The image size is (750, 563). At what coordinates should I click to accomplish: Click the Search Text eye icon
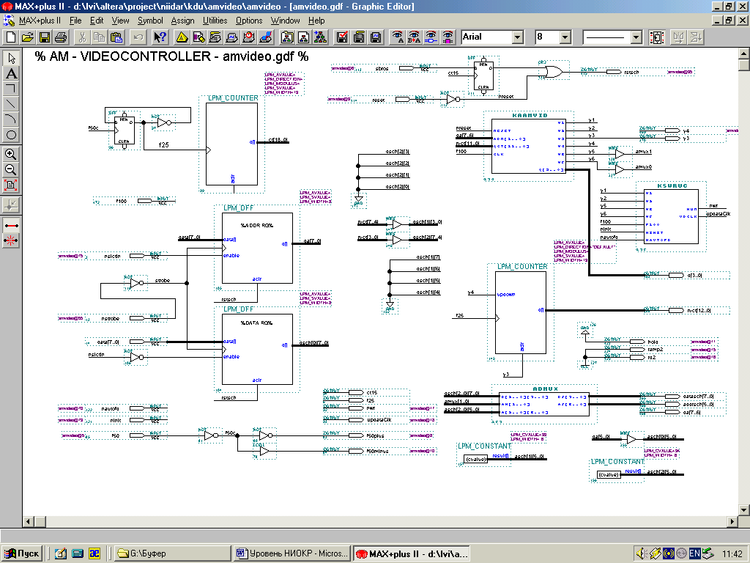pyautogui.click(x=397, y=37)
